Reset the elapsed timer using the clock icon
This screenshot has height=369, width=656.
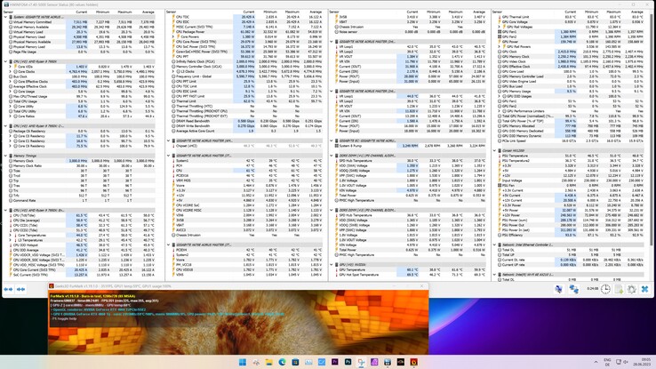coord(605,289)
